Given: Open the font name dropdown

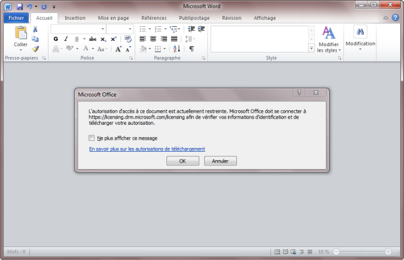Looking at the screenshot, I should [103, 29].
